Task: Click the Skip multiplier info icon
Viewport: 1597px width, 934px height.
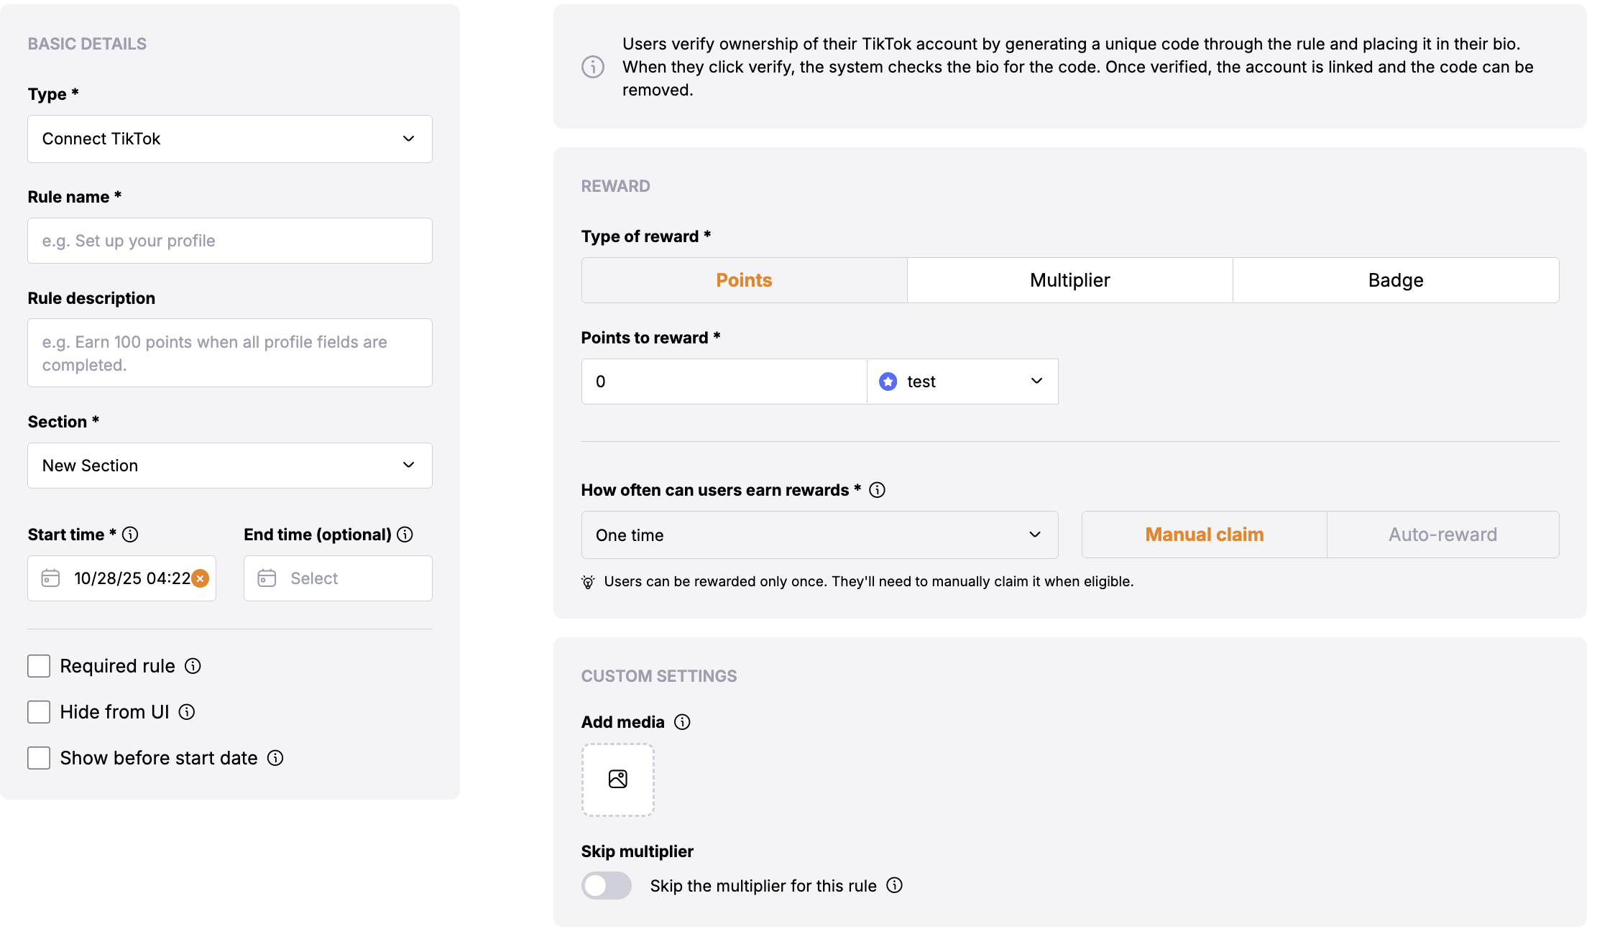Action: pyautogui.click(x=894, y=885)
